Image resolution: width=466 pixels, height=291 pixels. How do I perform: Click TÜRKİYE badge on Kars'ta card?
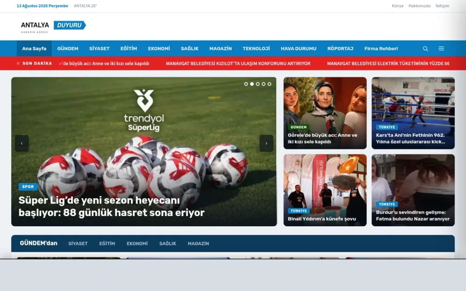click(x=387, y=127)
